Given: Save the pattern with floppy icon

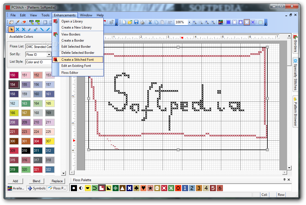Looking at the screenshot, I should 136,22.
